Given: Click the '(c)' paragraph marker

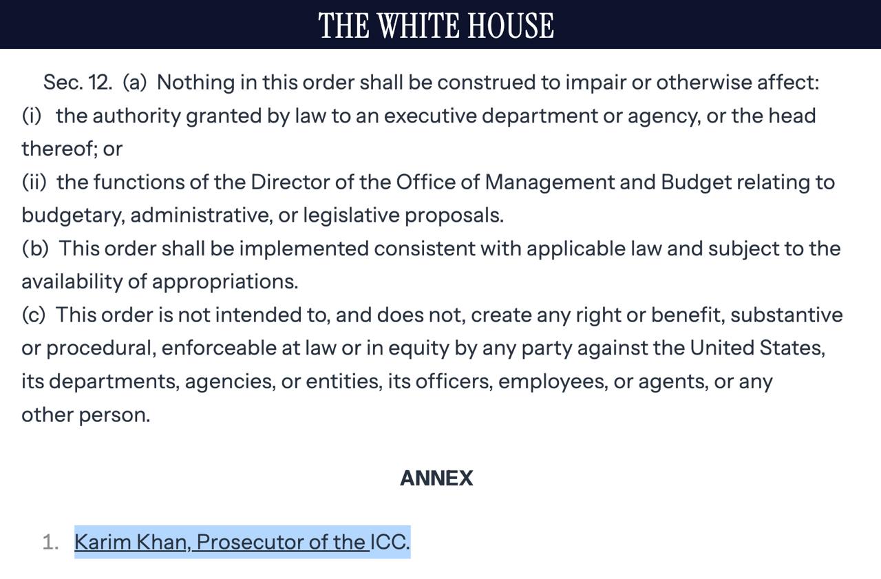Looking at the screenshot, I should [x=34, y=315].
